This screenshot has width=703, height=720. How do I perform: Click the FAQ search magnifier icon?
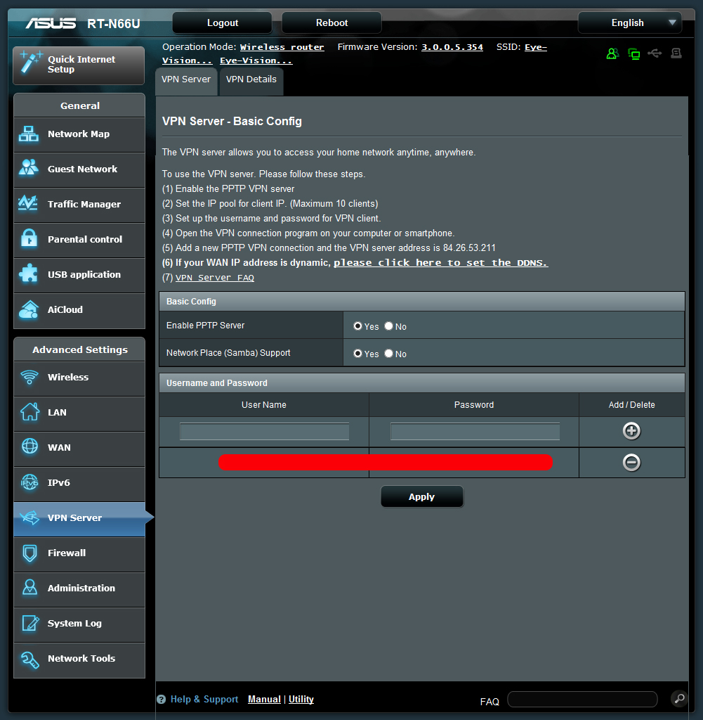(x=678, y=698)
